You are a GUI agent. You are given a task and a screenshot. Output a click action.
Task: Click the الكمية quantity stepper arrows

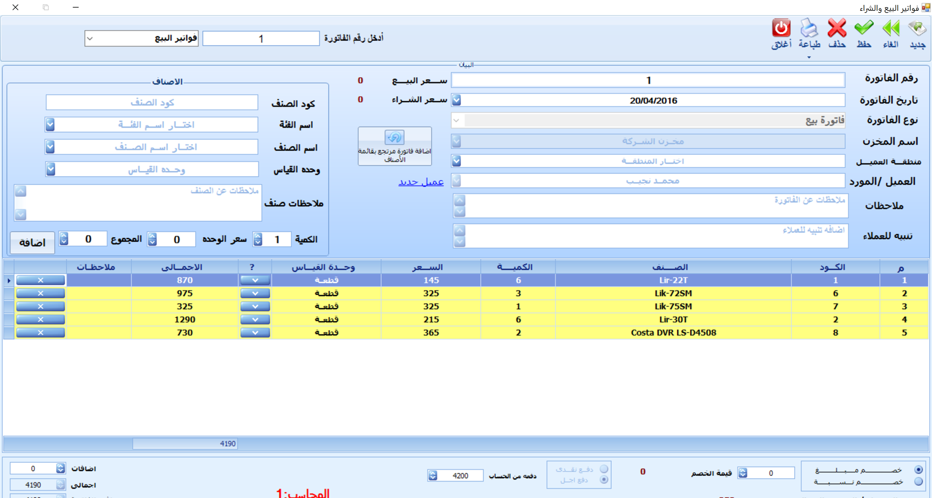point(258,239)
